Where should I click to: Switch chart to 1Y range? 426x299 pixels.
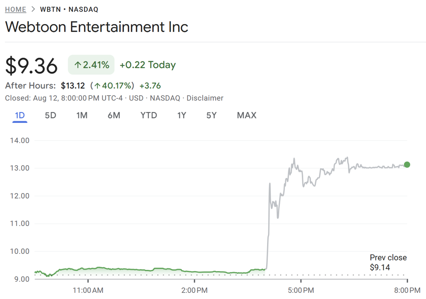[x=181, y=115]
